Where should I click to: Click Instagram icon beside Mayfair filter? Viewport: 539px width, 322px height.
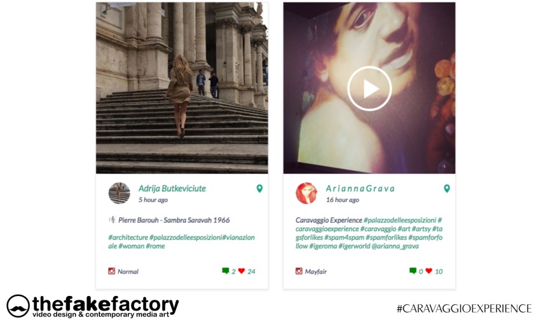point(299,271)
